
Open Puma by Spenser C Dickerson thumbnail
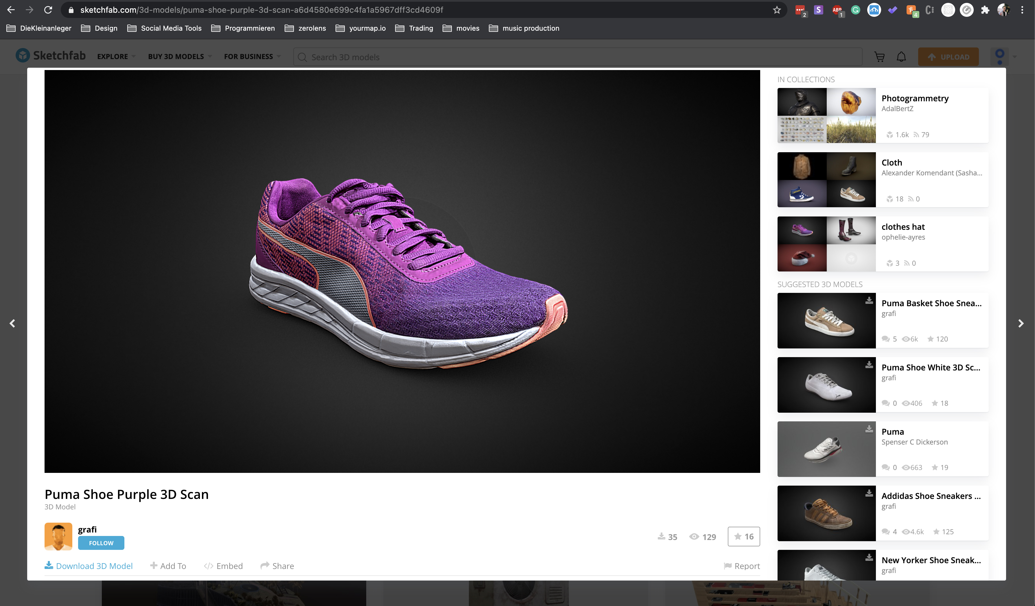pyautogui.click(x=826, y=449)
